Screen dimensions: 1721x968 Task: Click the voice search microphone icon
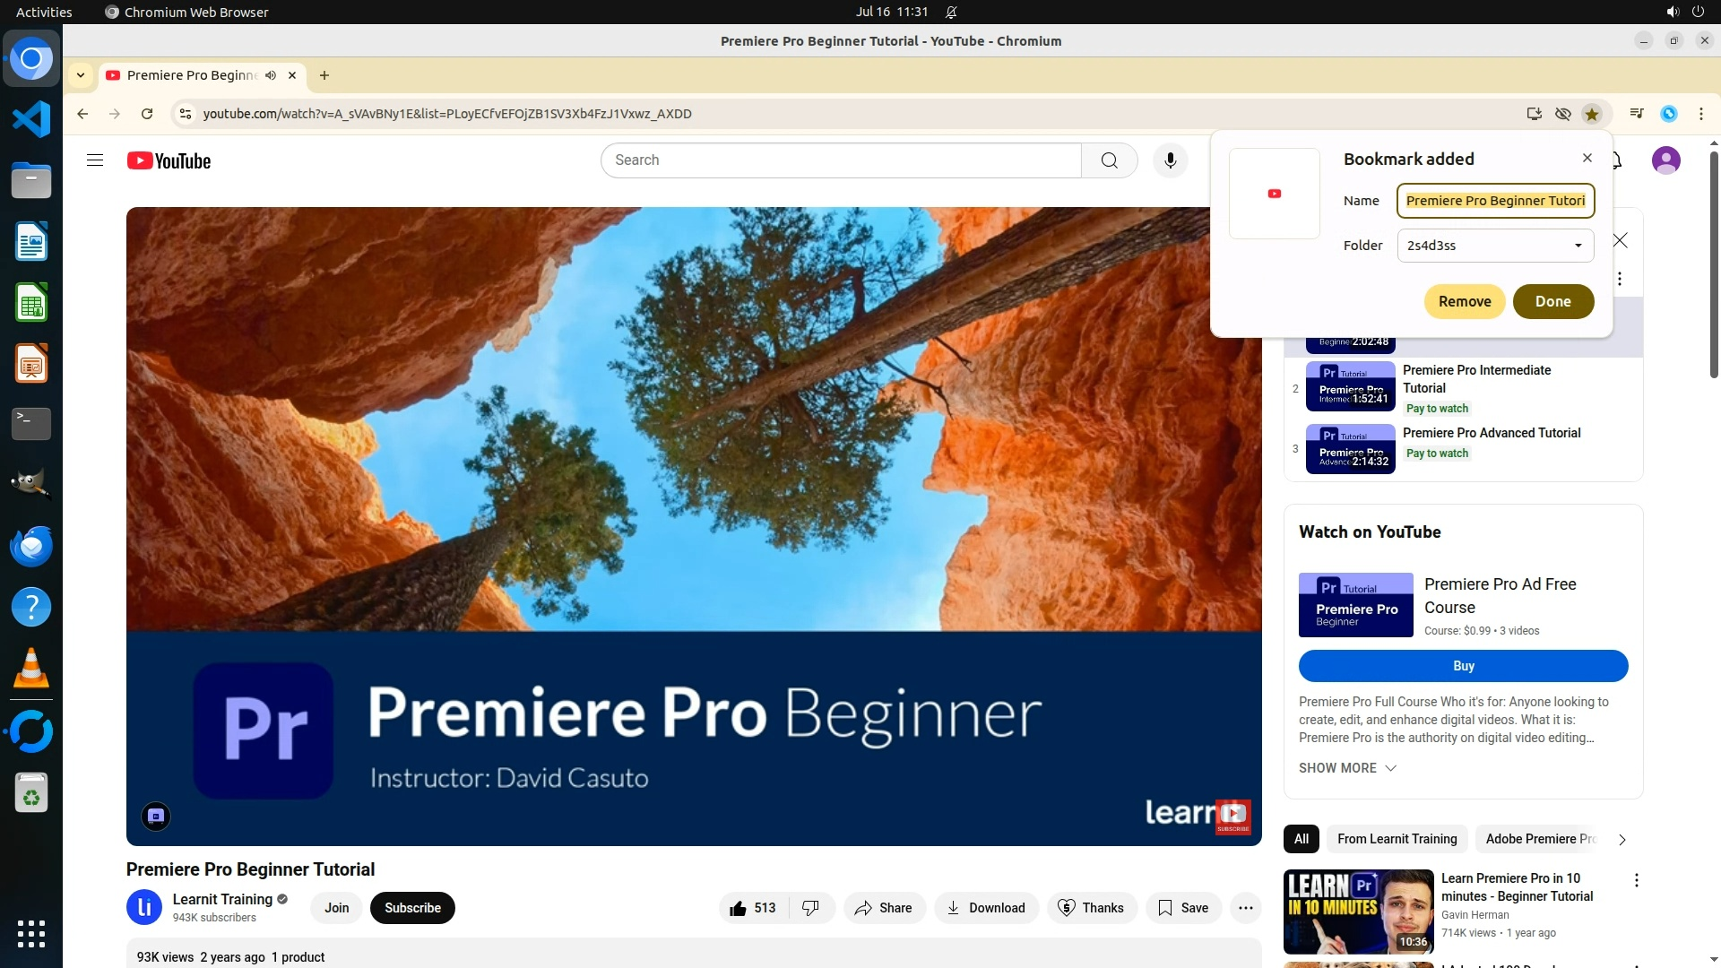click(x=1170, y=160)
